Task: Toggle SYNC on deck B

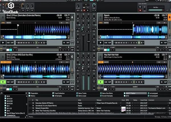Action: [101, 23]
